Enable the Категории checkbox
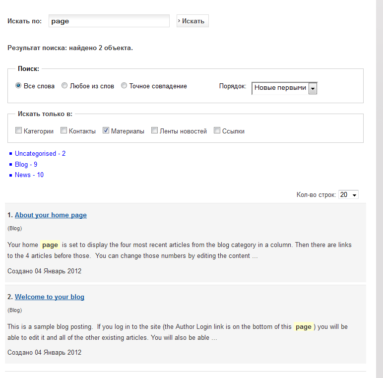383x378 pixels. coord(19,131)
